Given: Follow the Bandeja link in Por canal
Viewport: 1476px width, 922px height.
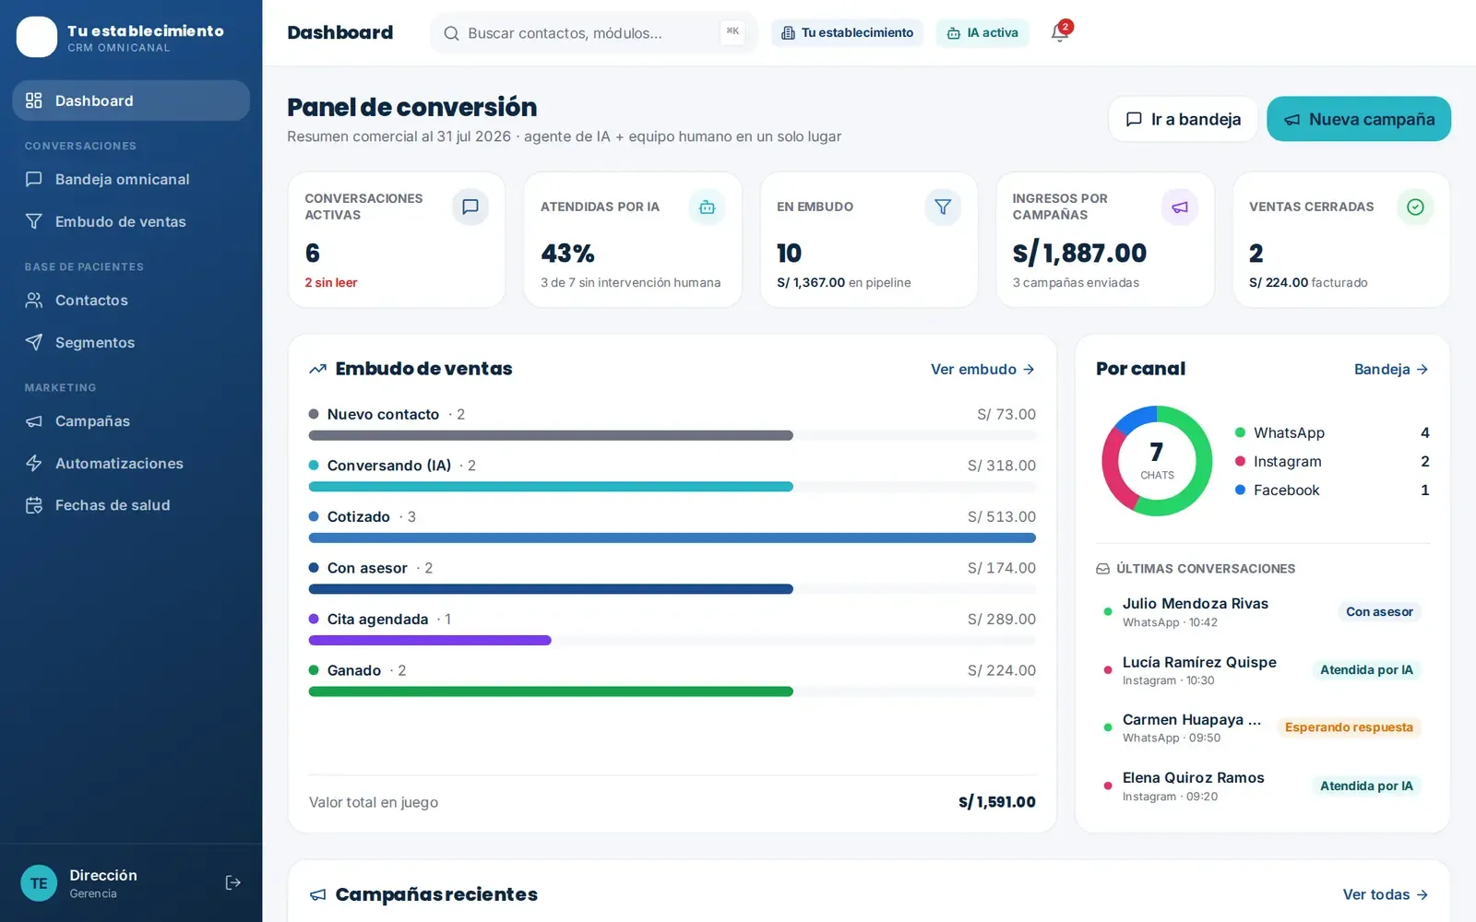Looking at the screenshot, I should coord(1391,369).
